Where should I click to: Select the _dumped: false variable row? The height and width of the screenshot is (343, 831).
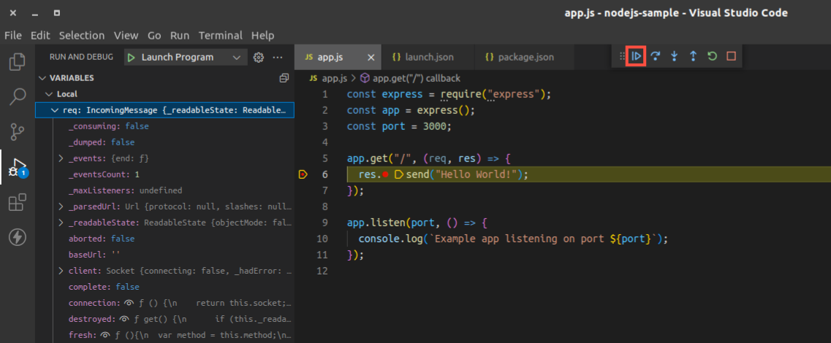click(x=164, y=142)
